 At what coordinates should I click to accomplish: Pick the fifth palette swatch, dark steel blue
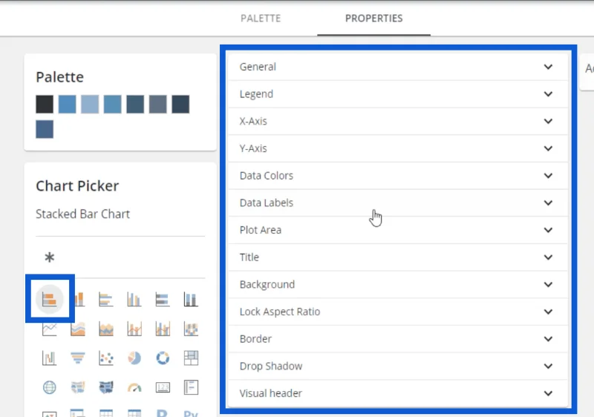tap(135, 104)
